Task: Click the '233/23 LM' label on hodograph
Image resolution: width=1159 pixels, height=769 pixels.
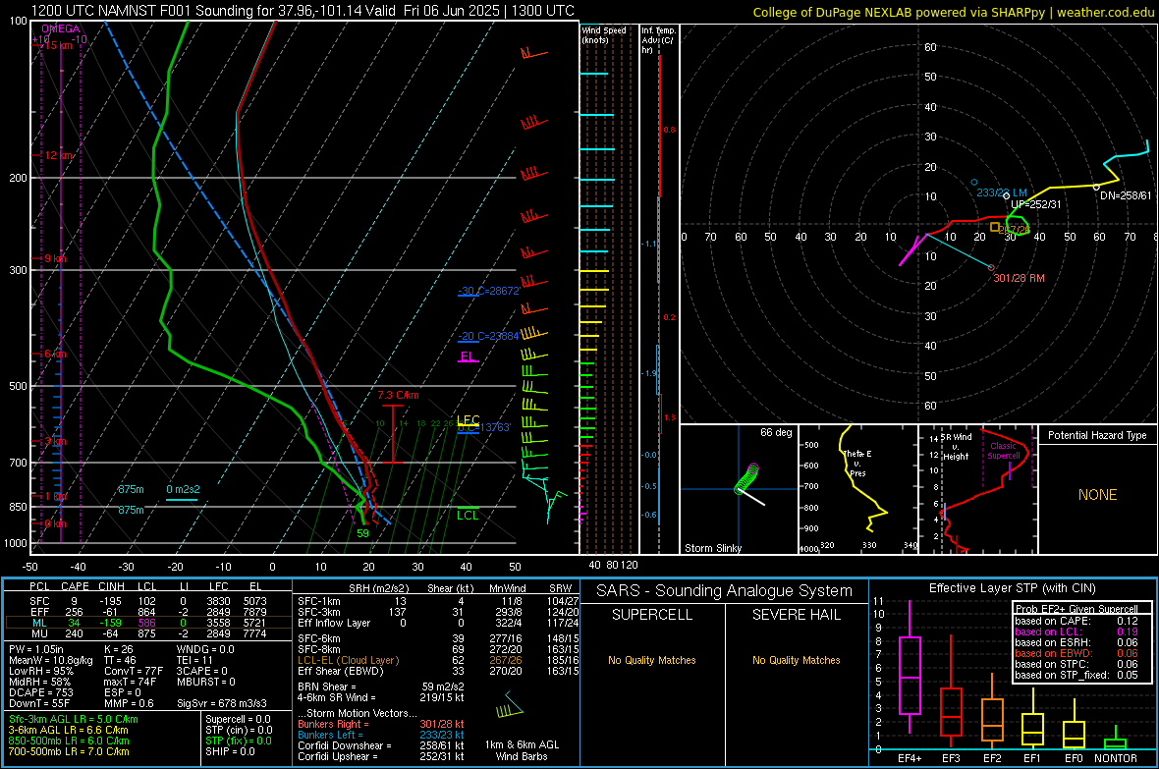Action: pos(1002,193)
